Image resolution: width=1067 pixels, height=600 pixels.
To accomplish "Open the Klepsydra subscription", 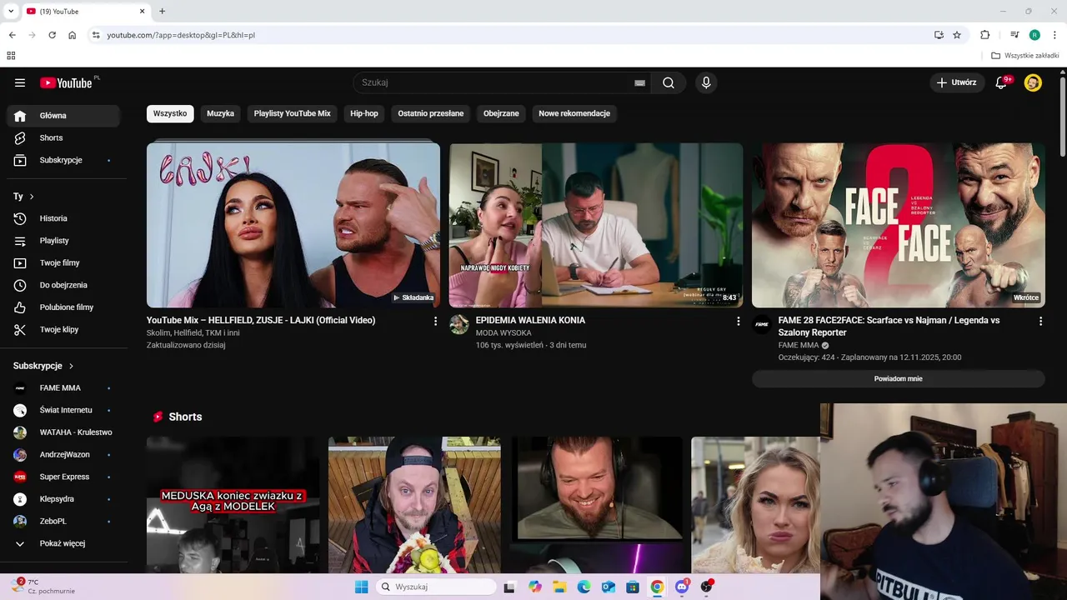I will tap(63, 499).
